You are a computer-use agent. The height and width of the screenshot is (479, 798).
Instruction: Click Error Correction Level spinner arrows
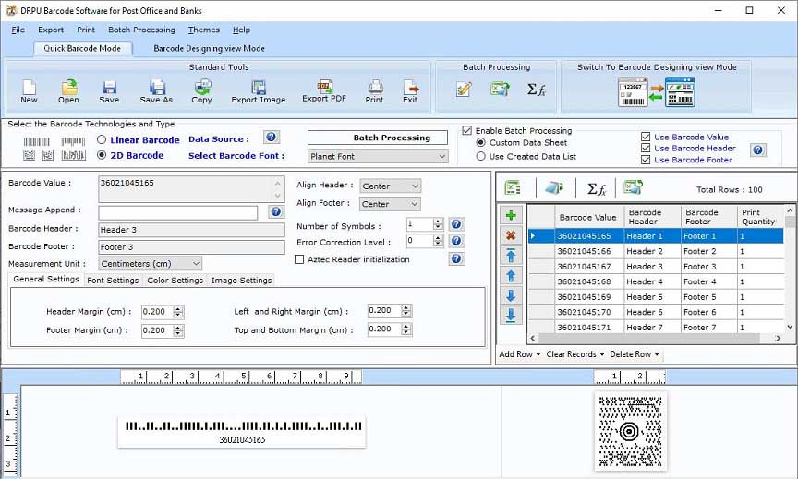tap(438, 241)
